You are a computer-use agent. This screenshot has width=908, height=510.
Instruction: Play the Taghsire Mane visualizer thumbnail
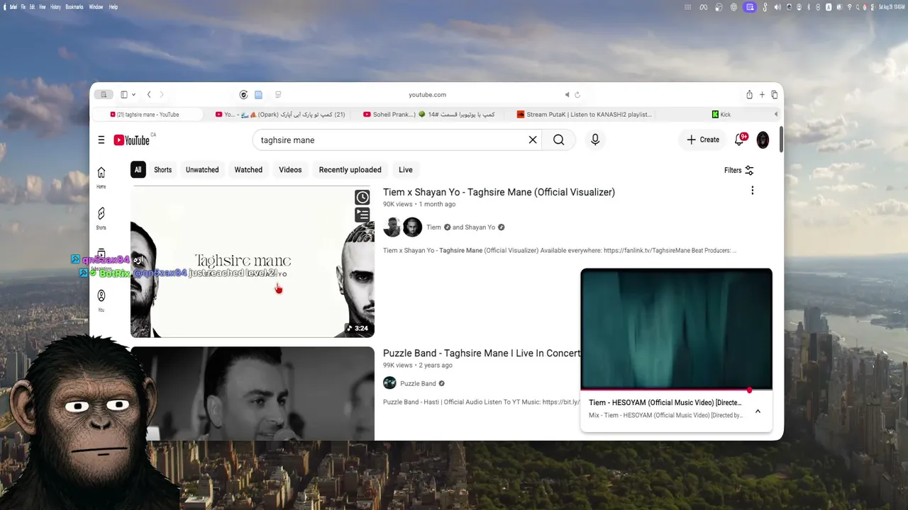[x=253, y=261]
